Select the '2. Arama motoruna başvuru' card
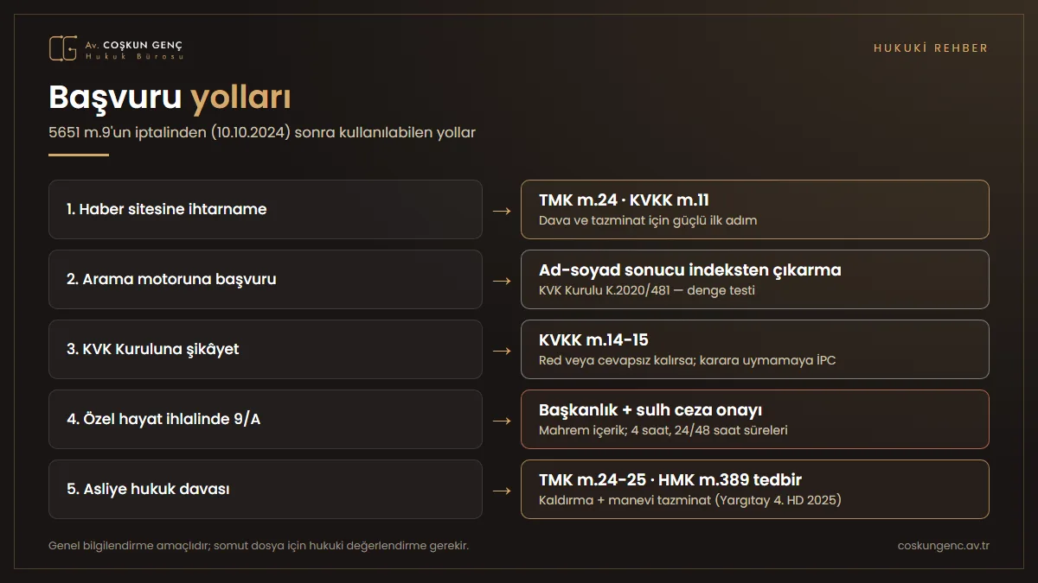1038x583 pixels. [x=266, y=279]
